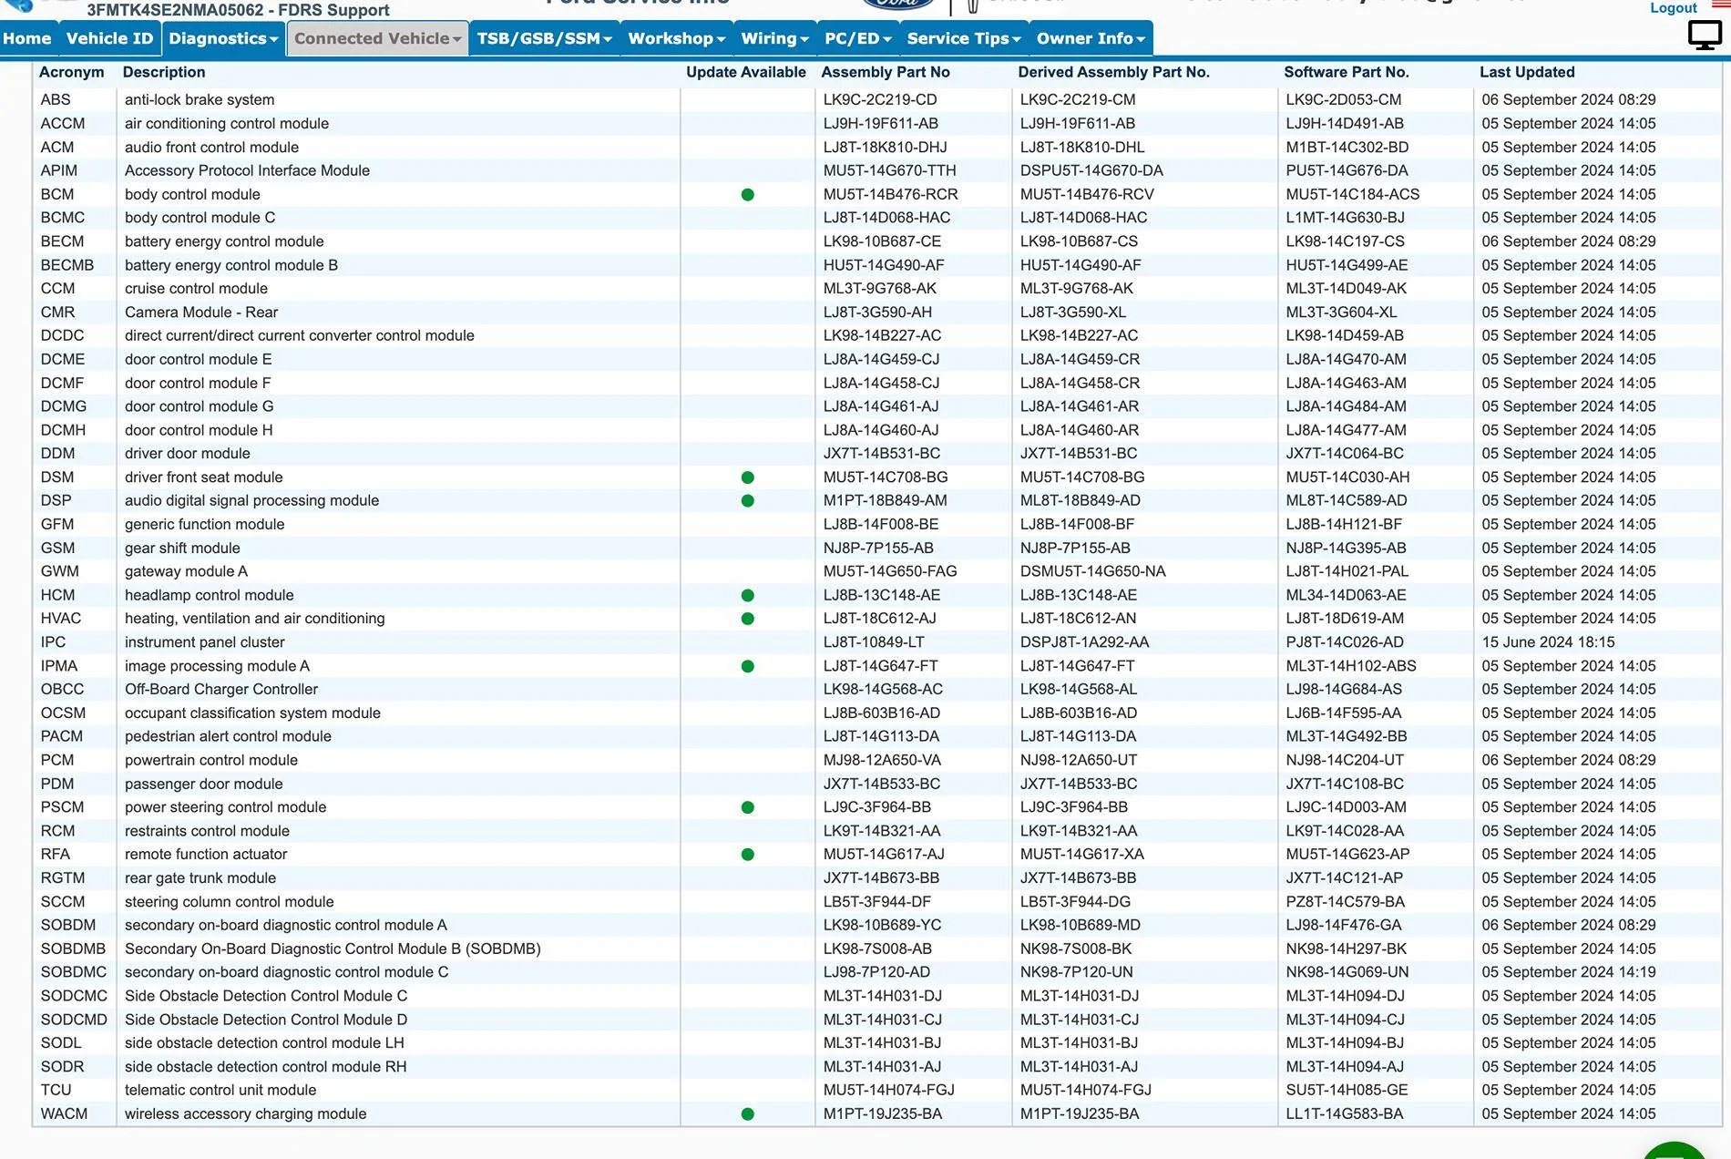The height and width of the screenshot is (1159, 1731).
Task: Open the Vehicle ID tab
Action: [x=109, y=38]
